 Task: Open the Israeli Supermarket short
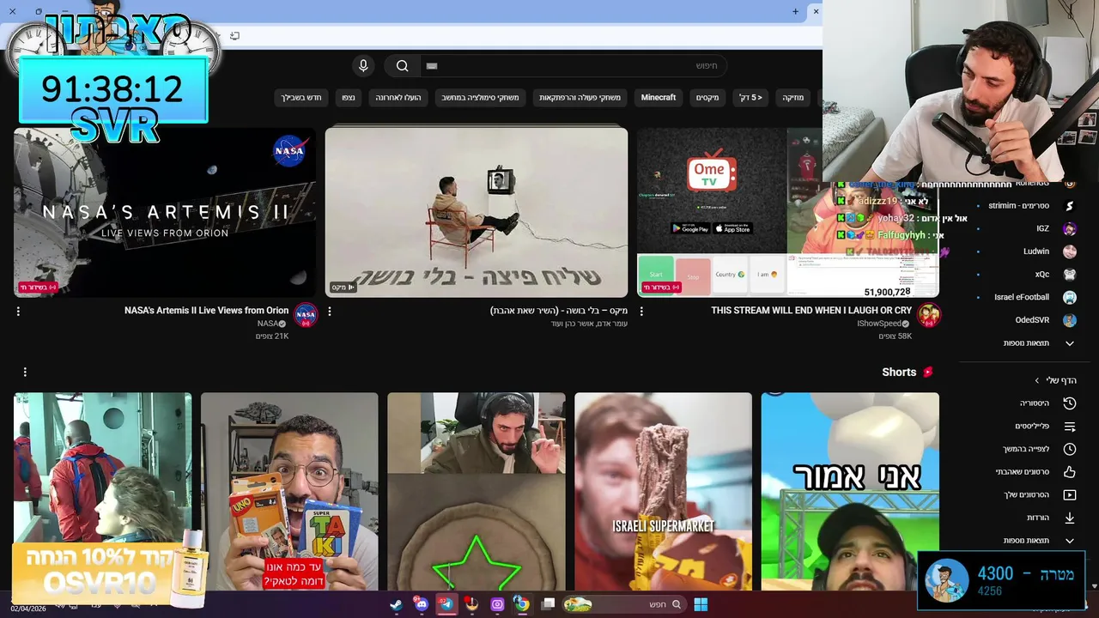click(x=663, y=492)
